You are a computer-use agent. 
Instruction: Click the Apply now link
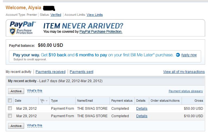coord(189,55)
